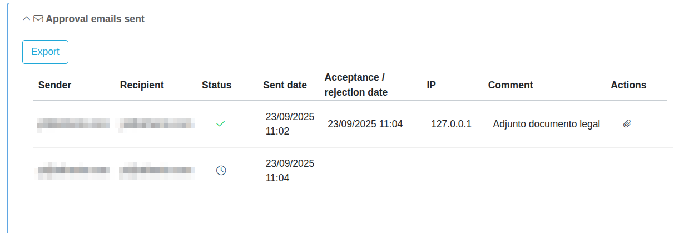Click the Actions column header
This screenshot has width=679, height=233.
click(x=628, y=85)
